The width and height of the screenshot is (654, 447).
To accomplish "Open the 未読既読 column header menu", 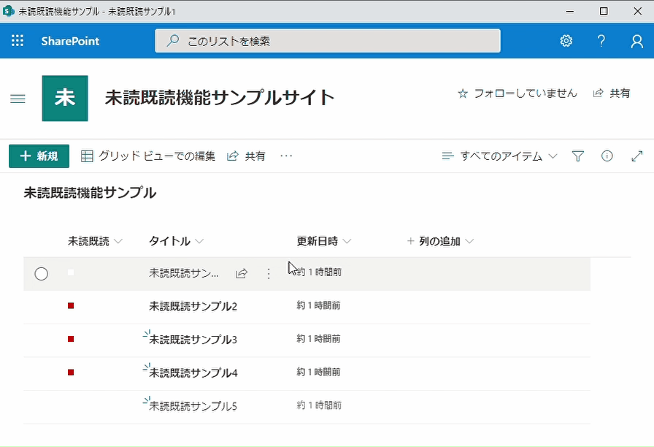I will (x=95, y=241).
